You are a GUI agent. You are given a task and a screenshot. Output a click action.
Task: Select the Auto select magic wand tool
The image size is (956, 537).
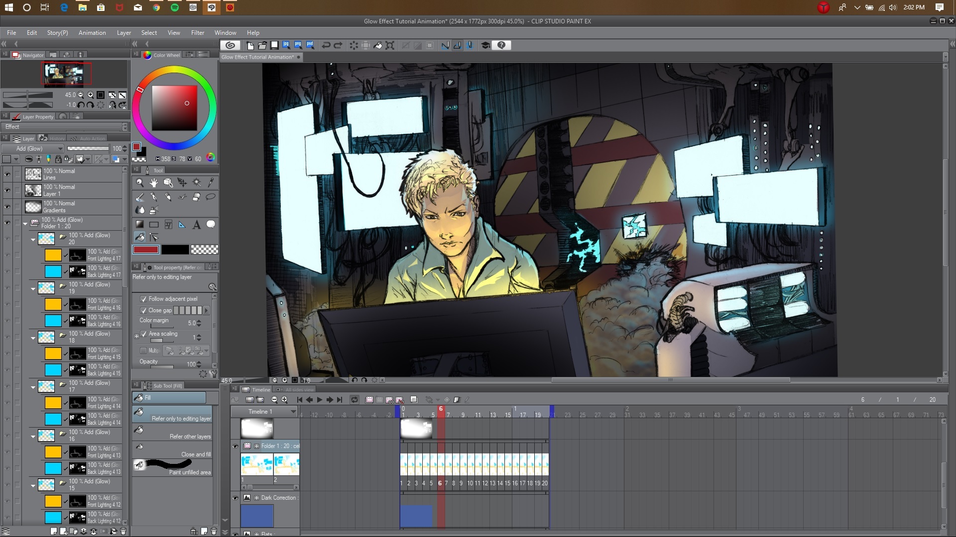click(197, 182)
